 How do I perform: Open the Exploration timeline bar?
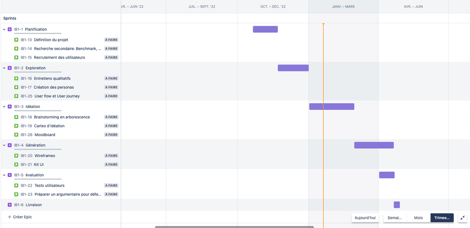293,68
